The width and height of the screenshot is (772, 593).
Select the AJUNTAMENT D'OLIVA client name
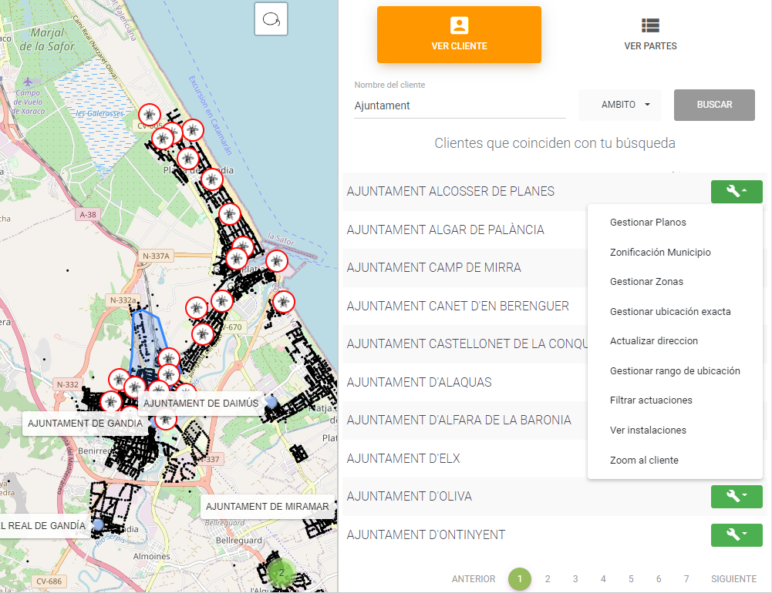click(410, 497)
